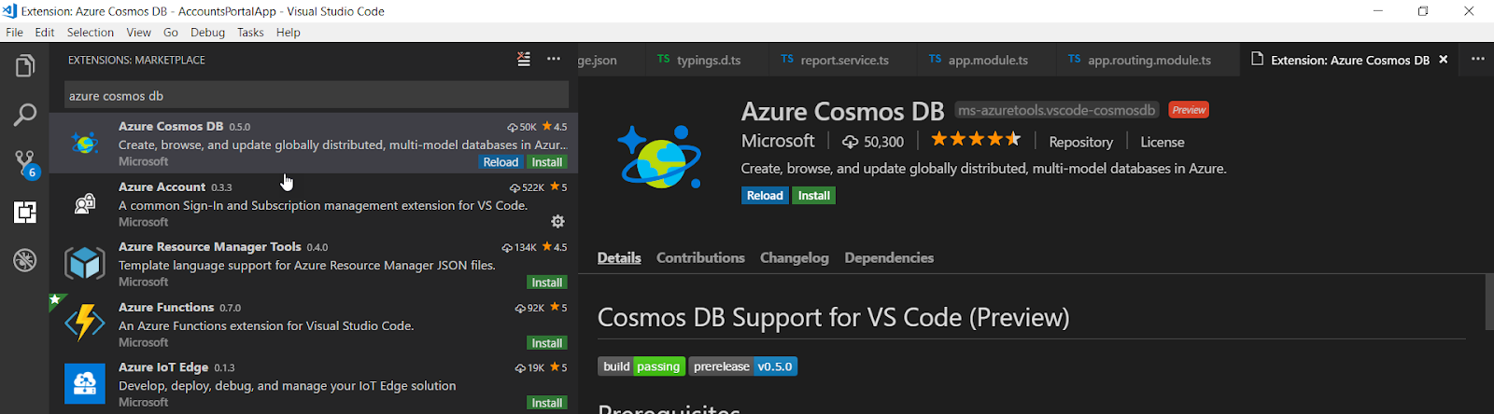Click the ms-azuretools.vscode-cosmosdb identifier
This screenshot has width=1494, height=414.
1057,110
